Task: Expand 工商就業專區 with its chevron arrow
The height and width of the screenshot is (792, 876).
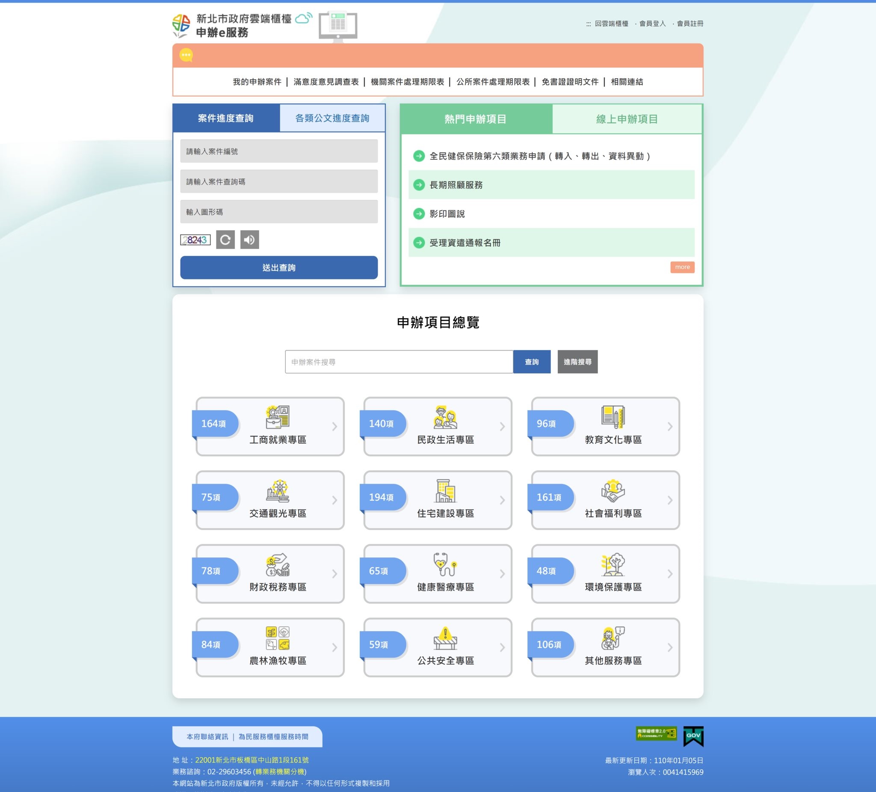Action: pos(334,427)
